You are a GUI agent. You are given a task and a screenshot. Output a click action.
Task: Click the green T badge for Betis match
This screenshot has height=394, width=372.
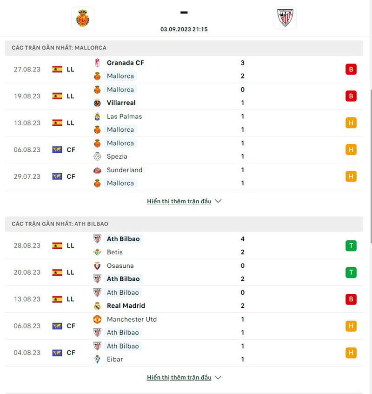pos(351,245)
